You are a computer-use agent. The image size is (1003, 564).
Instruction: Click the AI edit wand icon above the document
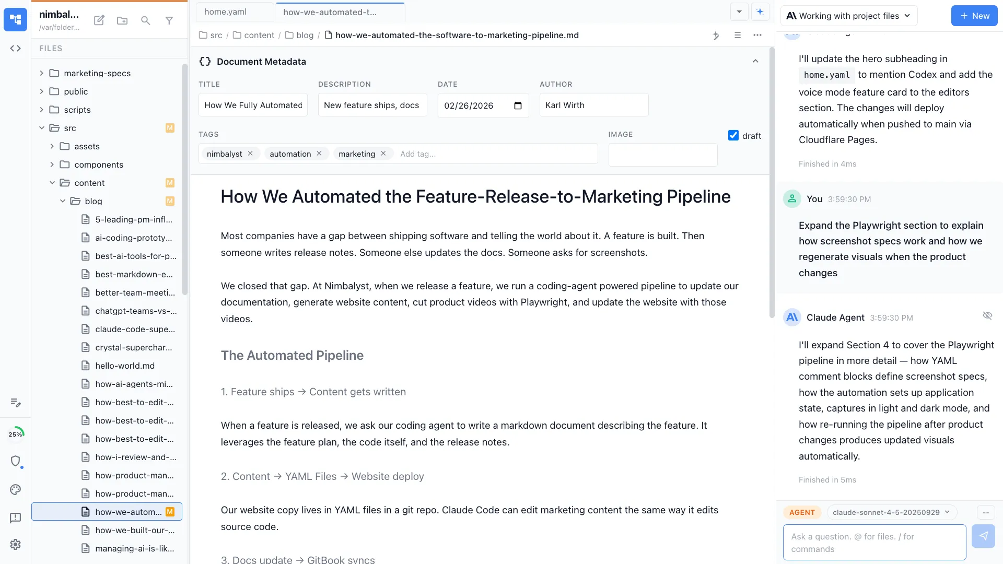pyautogui.click(x=715, y=36)
